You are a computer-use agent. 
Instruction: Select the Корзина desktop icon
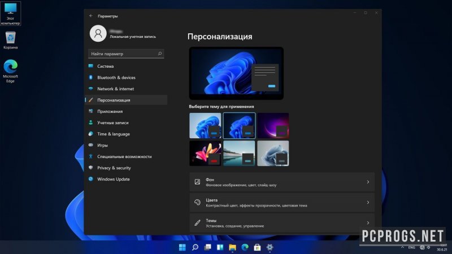pyautogui.click(x=10, y=40)
